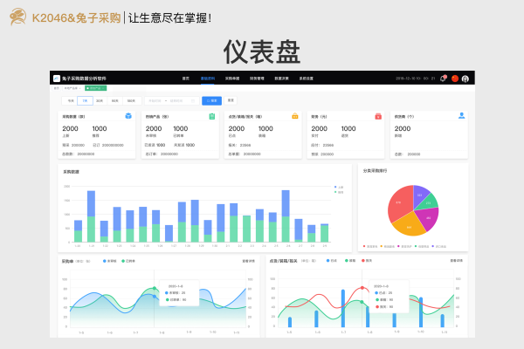Screen dimensions: 524x349
Task: Click the red wallet icon on 财务 card
Action: tap(378, 116)
